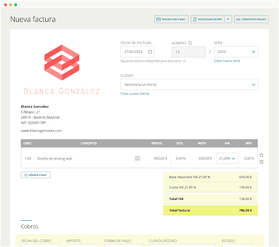
Task: Click the Nueva factura page title
Action: tap(33, 19)
